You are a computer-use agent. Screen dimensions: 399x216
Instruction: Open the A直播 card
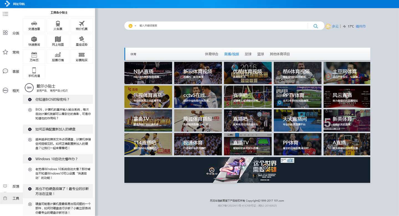click(347, 144)
